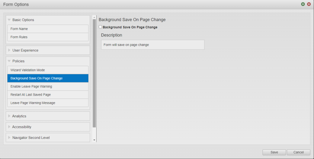
Task: Select Restart At Last Saved Page
Action: coord(48,94)
